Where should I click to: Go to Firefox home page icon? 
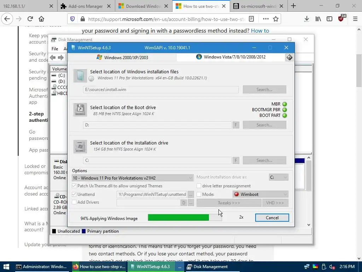(x=41, y=19)
